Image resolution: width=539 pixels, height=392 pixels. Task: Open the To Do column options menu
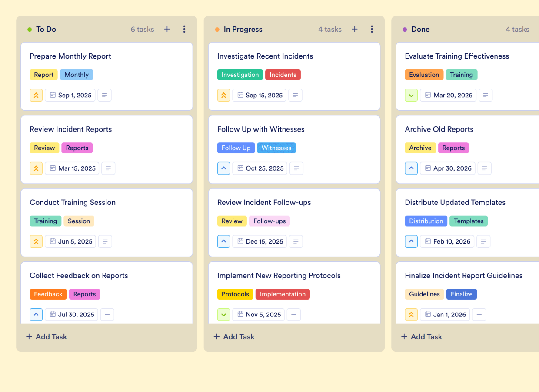point(184,29)
